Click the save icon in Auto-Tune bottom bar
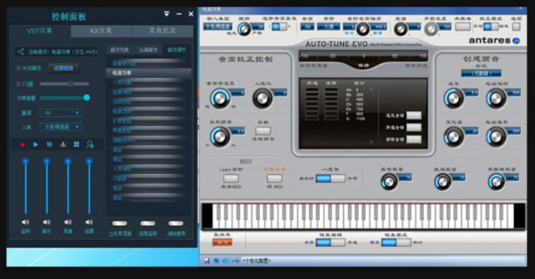535x279 pixels. coord(207,261)
